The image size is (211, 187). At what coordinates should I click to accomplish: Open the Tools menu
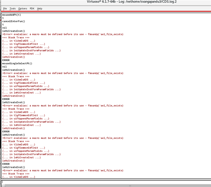tap(13, 9)
